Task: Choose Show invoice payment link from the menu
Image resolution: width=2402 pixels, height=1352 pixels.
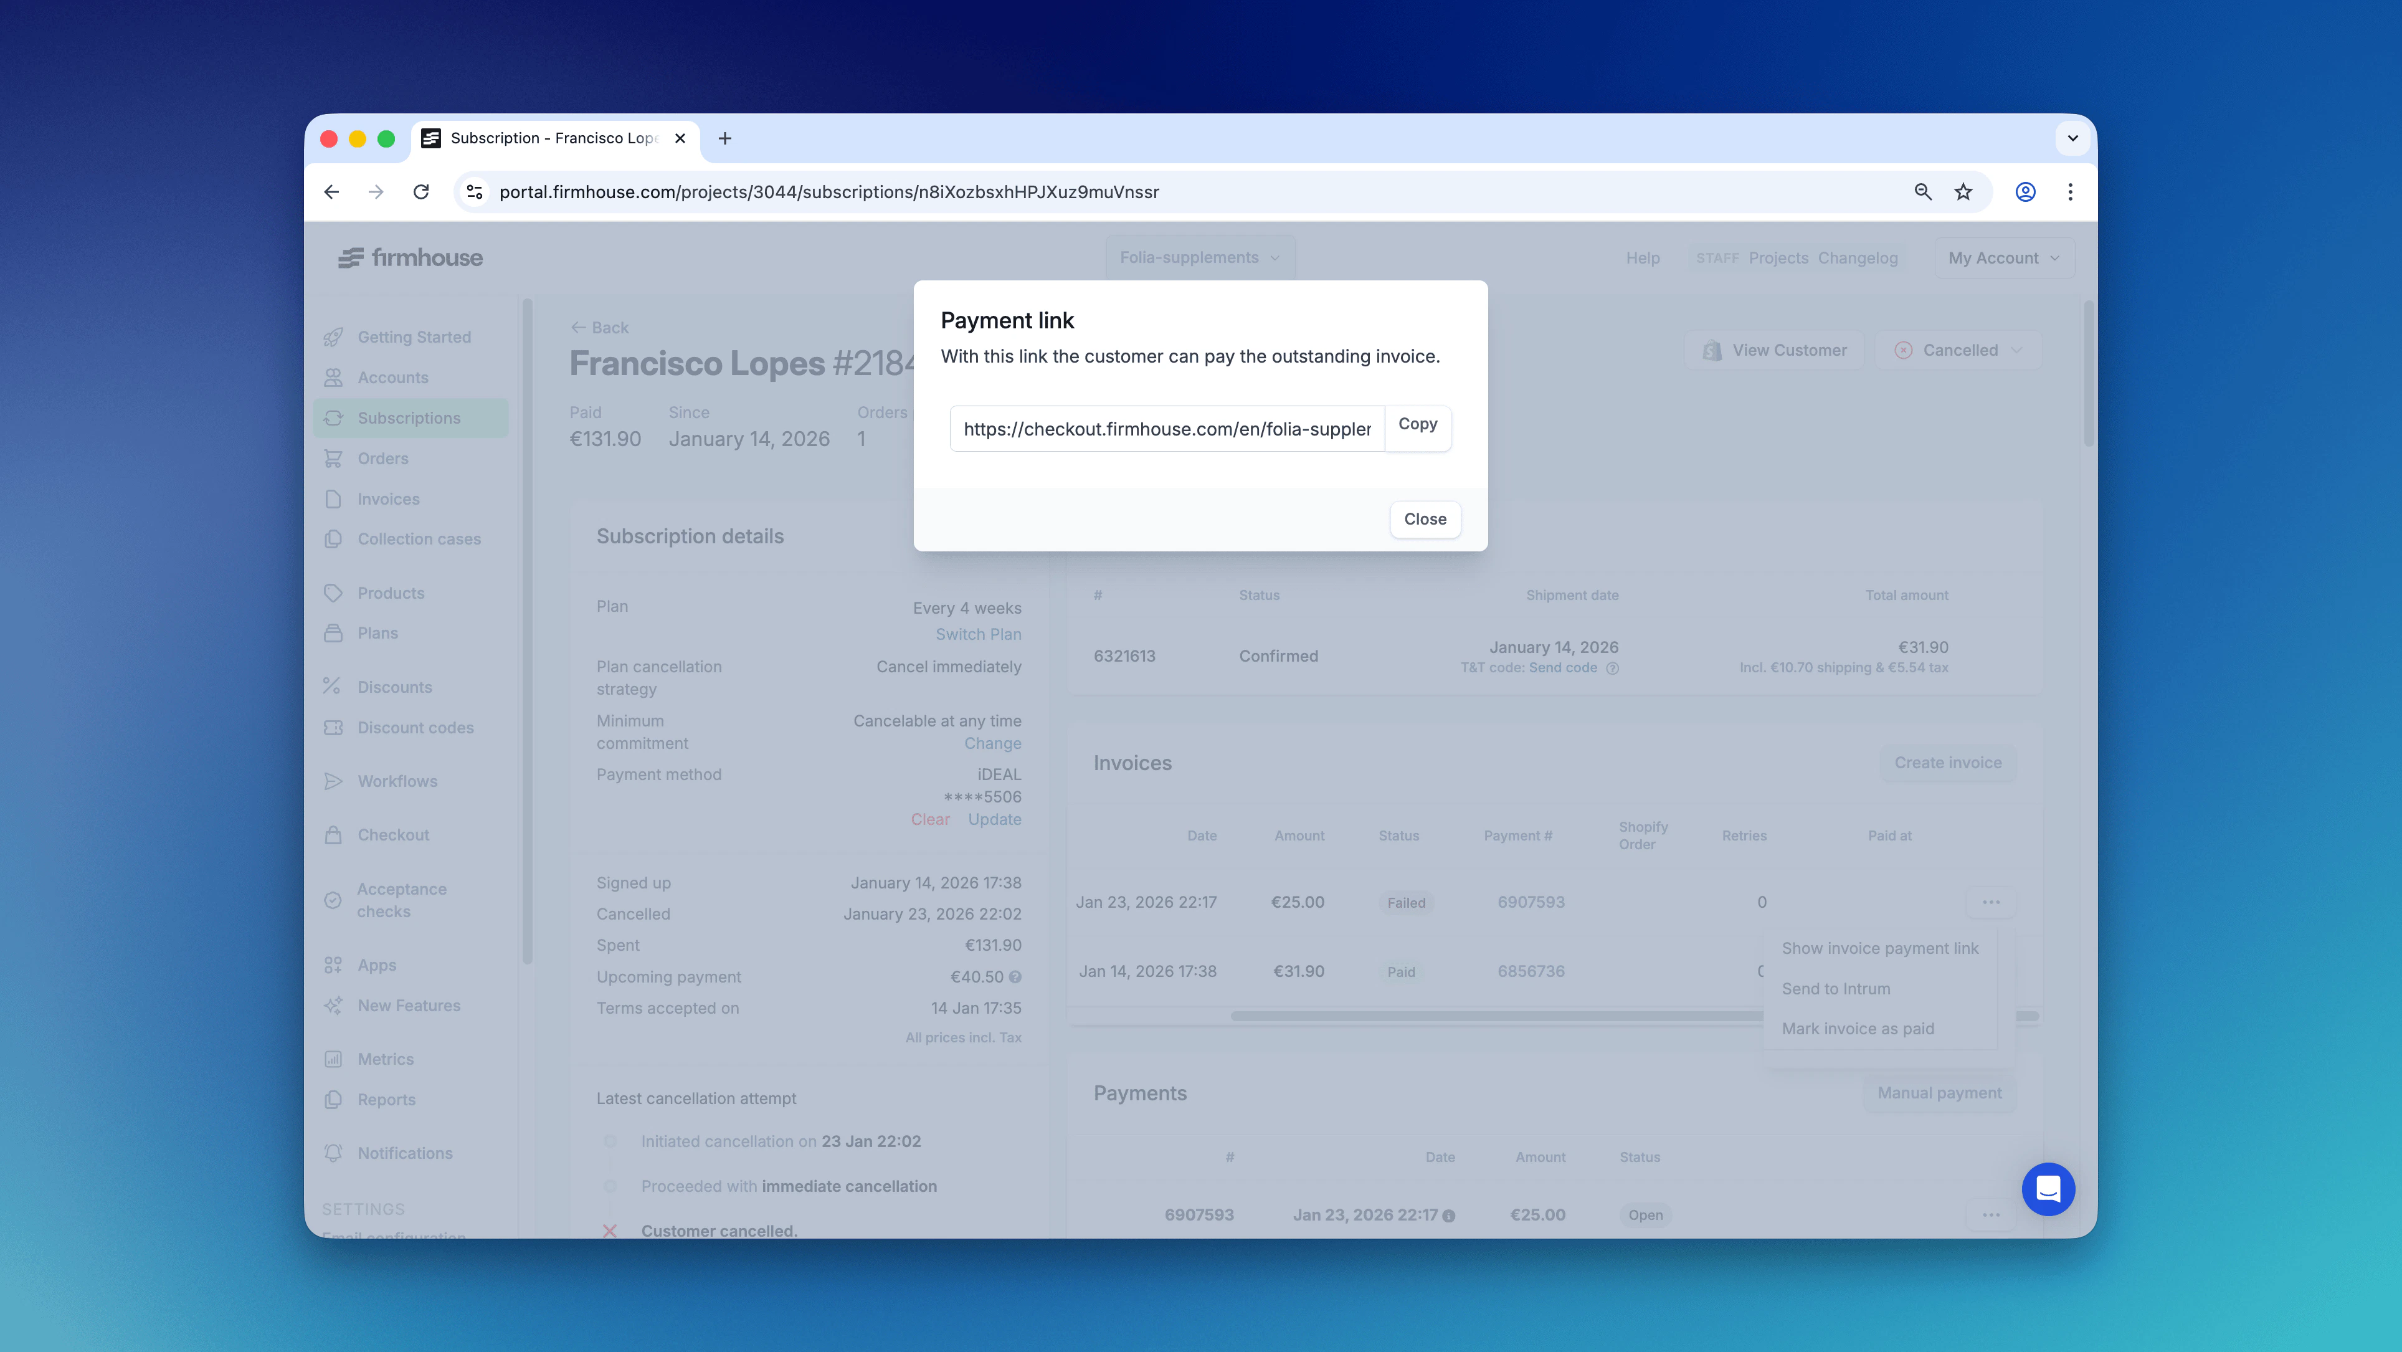Action: (x=1880, y=947)
